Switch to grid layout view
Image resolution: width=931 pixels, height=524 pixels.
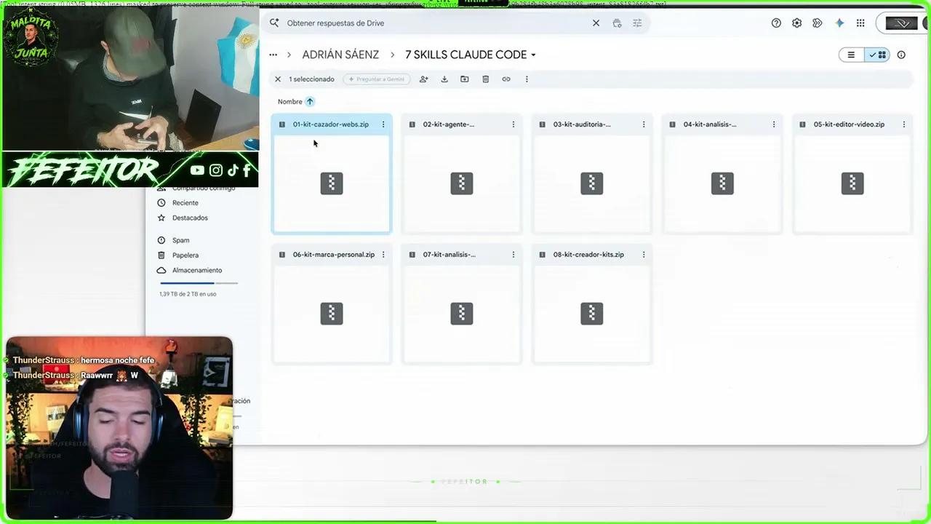pos(877,55)
